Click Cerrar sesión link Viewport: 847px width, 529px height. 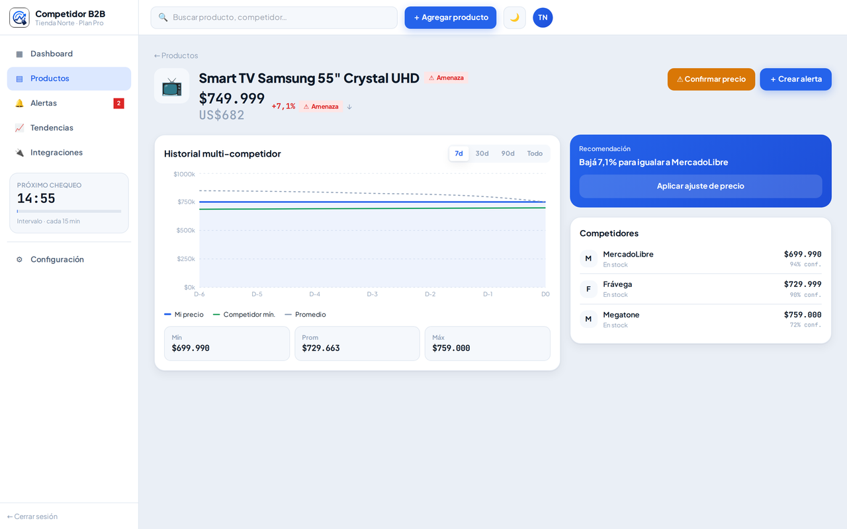tap(32, 516)
